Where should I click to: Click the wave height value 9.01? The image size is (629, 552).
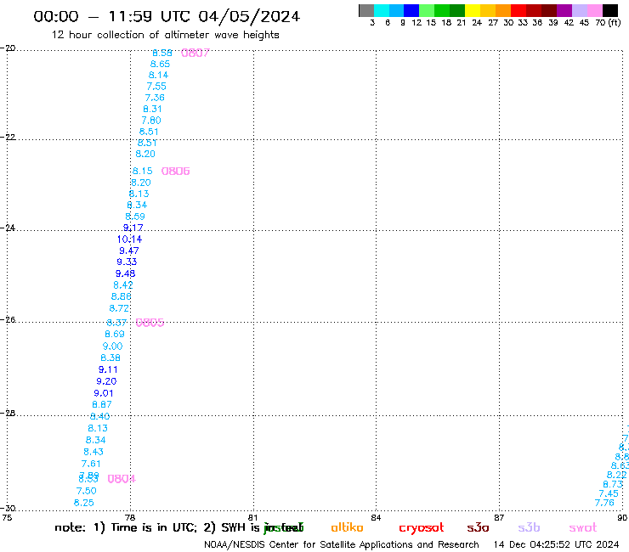coord(104,394)
